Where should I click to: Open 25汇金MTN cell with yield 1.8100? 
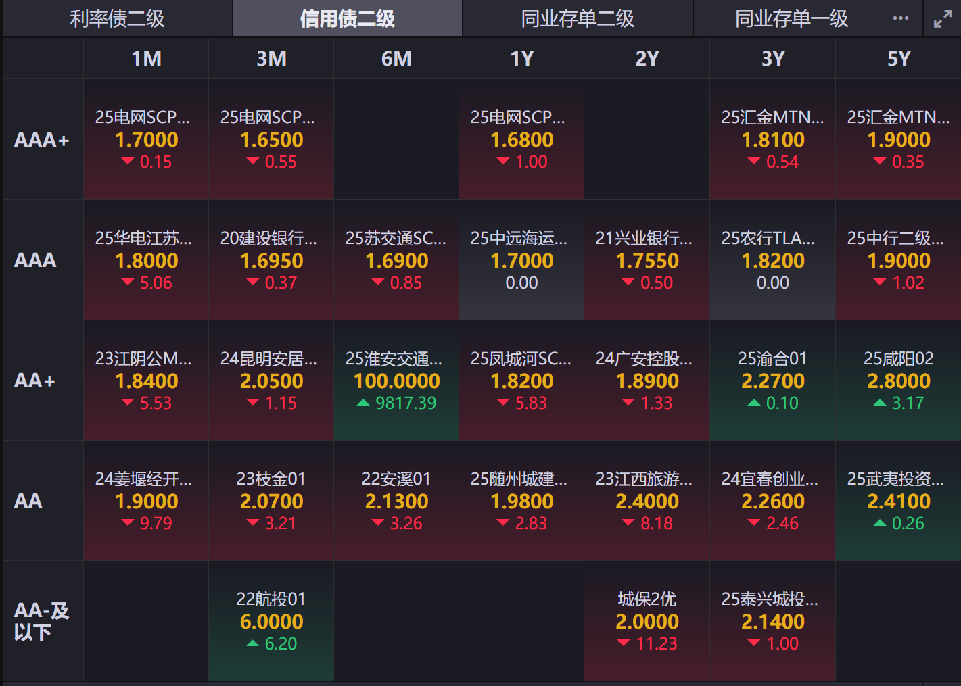[x=773, y=140]
